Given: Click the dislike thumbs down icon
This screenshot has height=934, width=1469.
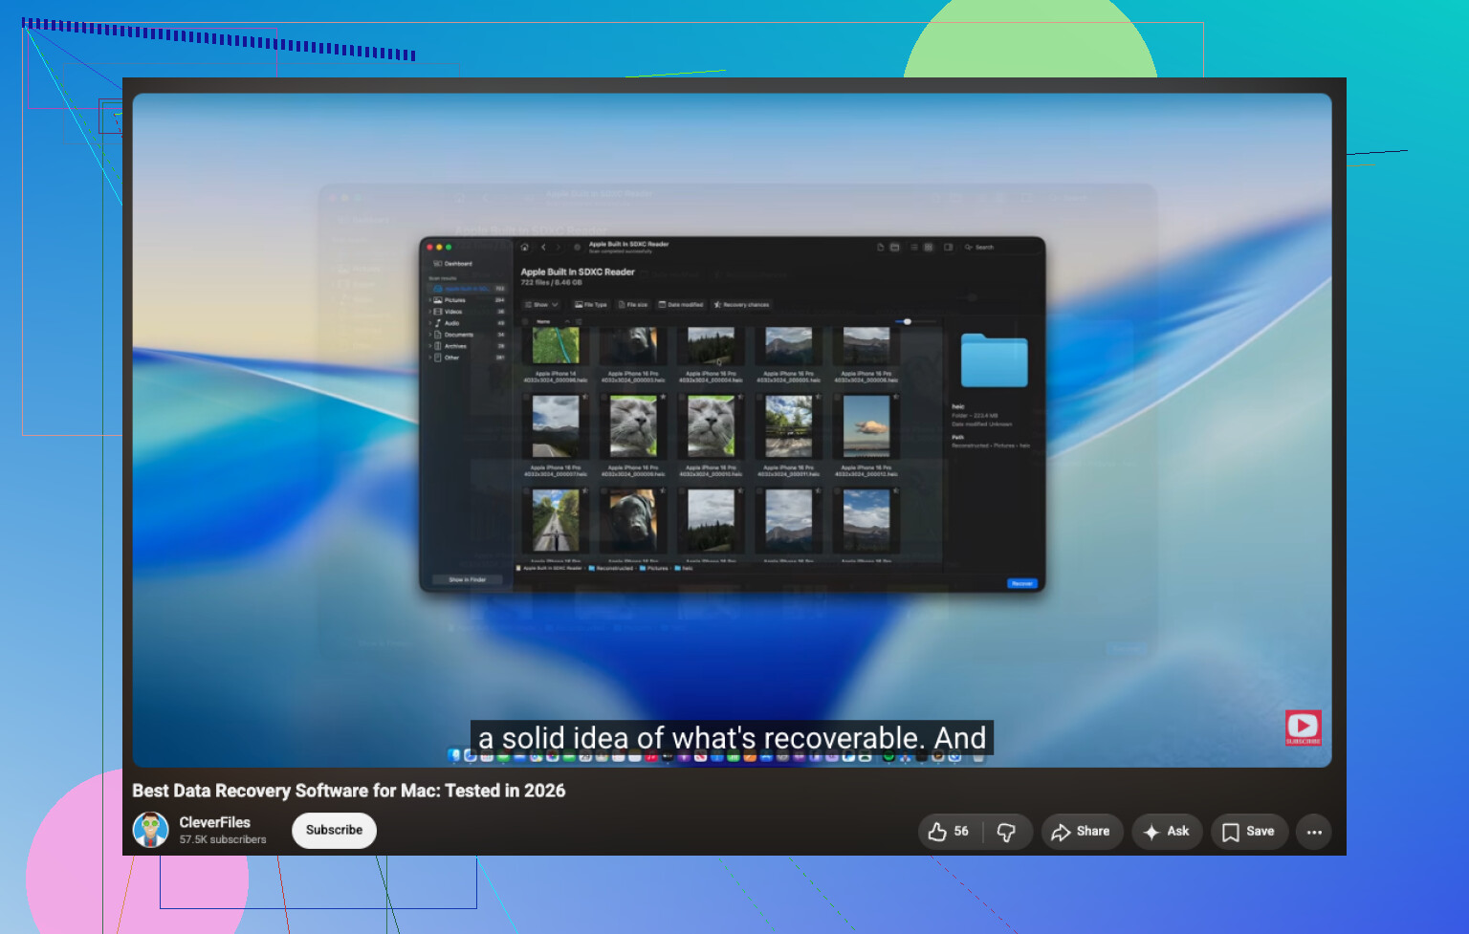Looking at the screenshot, I should [1006, 832].
